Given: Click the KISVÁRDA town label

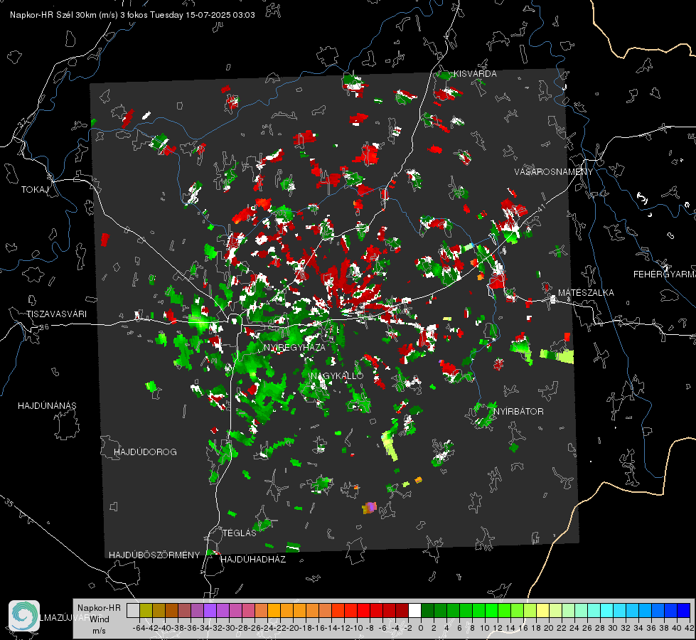Looking at the screenshot, I should pyautogui.click(x=474, y=74).
